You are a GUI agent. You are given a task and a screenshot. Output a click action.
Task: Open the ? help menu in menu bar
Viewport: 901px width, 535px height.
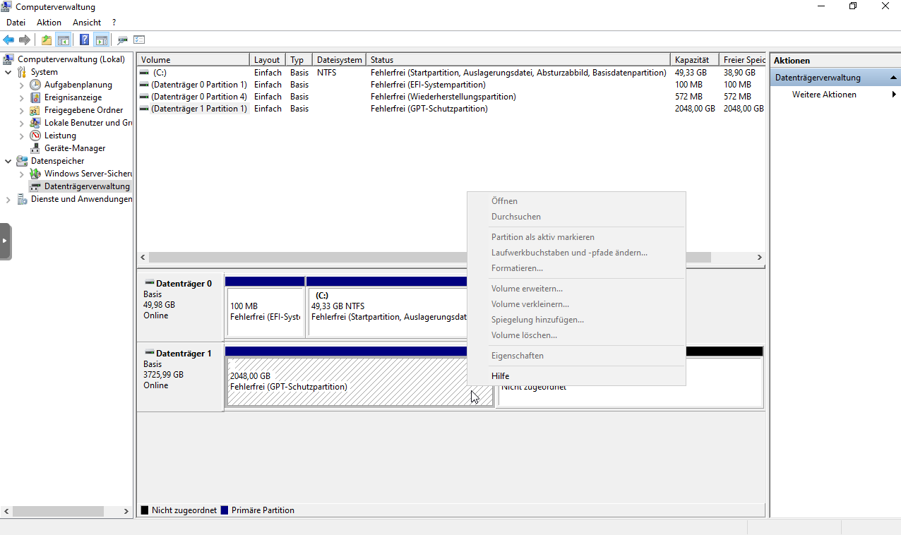click(114, 23)
